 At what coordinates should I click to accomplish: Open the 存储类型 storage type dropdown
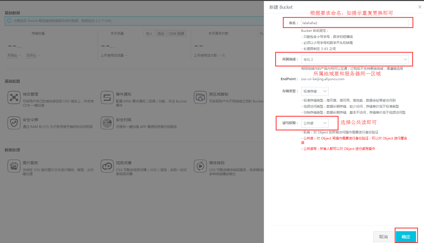tap(315, 91)
